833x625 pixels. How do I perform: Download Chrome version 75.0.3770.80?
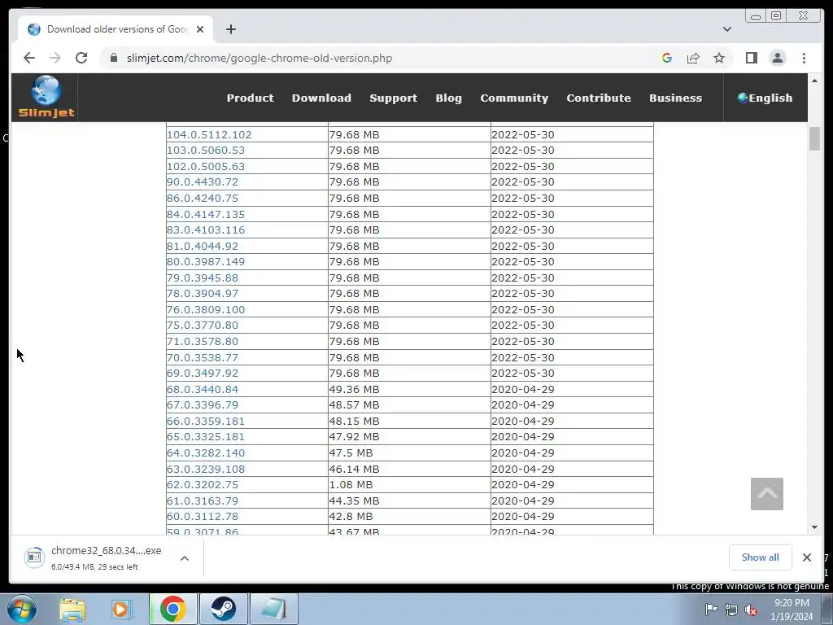click(x=203, y=326)
